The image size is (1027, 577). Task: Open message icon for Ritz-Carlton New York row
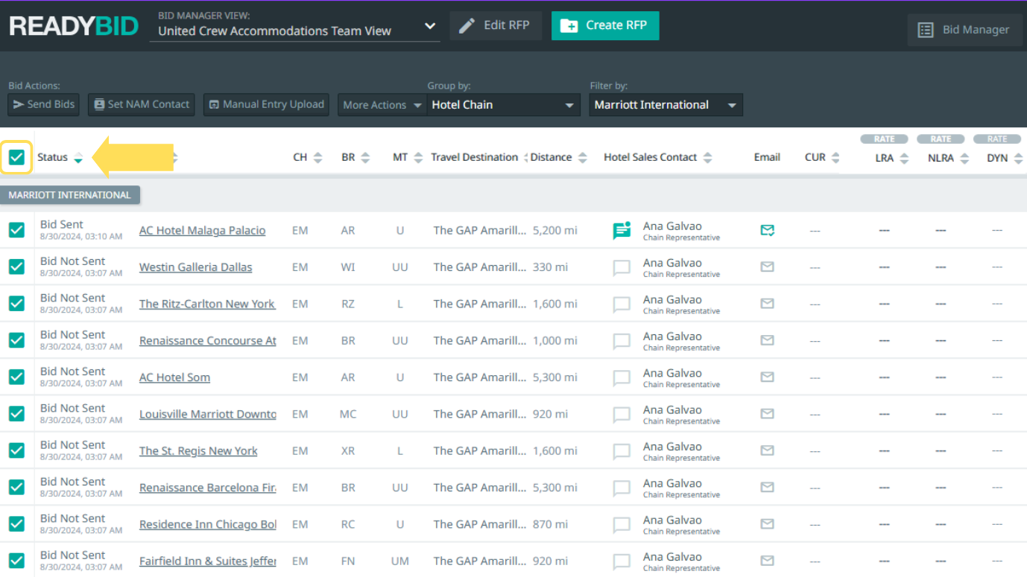coord(622,304)
